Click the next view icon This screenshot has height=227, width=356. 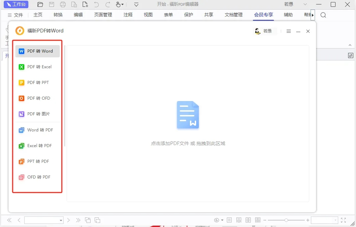[97, 220]
